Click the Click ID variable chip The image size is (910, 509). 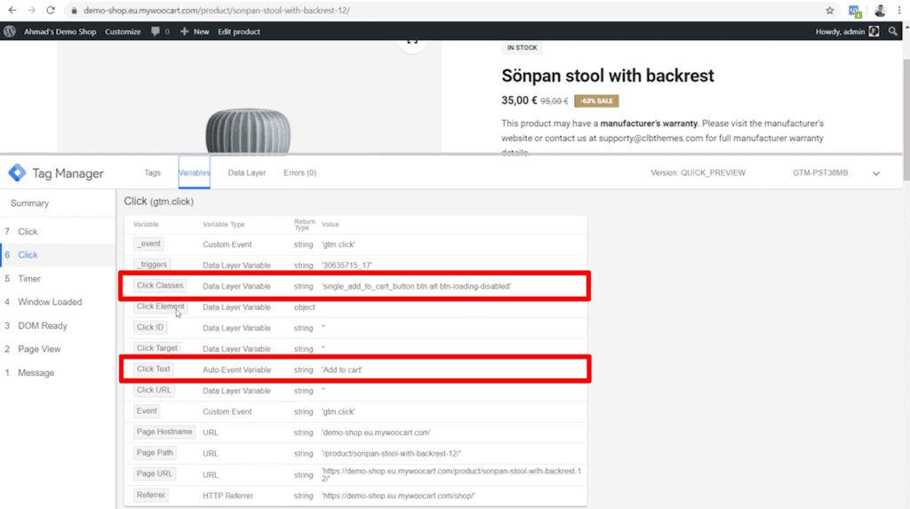point(149,327)
